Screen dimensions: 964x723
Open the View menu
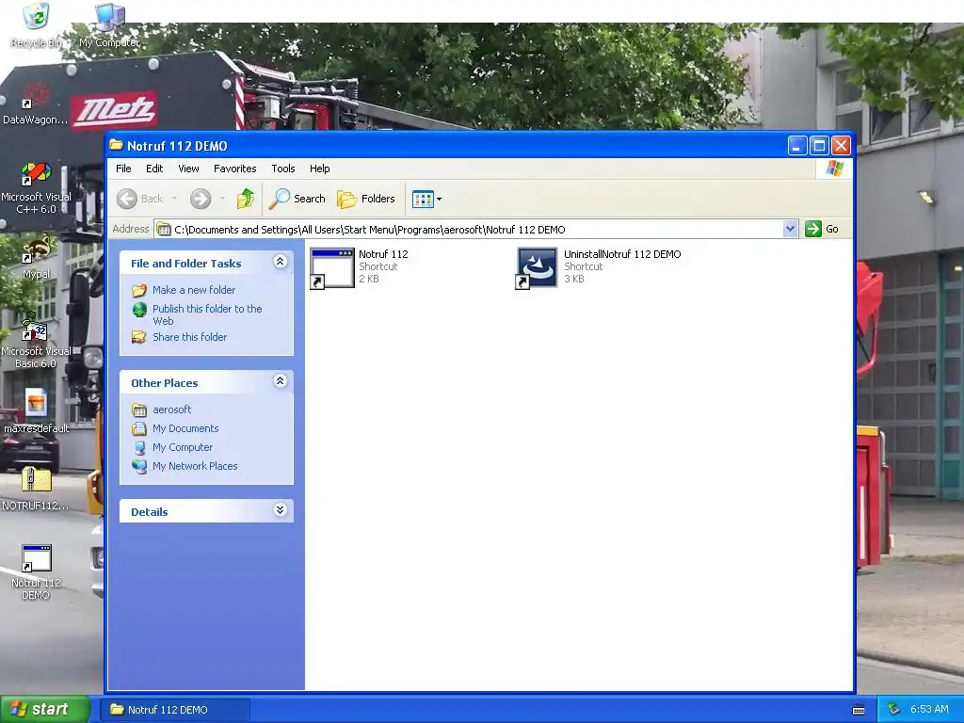coord(188,169)
